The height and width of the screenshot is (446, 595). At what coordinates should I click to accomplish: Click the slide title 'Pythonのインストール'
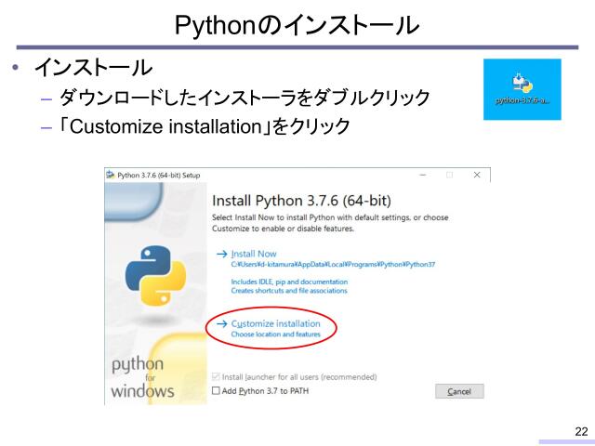[x=297, y=23]
